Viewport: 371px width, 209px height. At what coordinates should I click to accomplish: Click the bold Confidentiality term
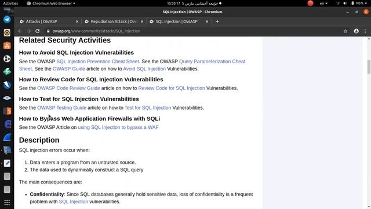pyautogui.click(x=46, y=194)
